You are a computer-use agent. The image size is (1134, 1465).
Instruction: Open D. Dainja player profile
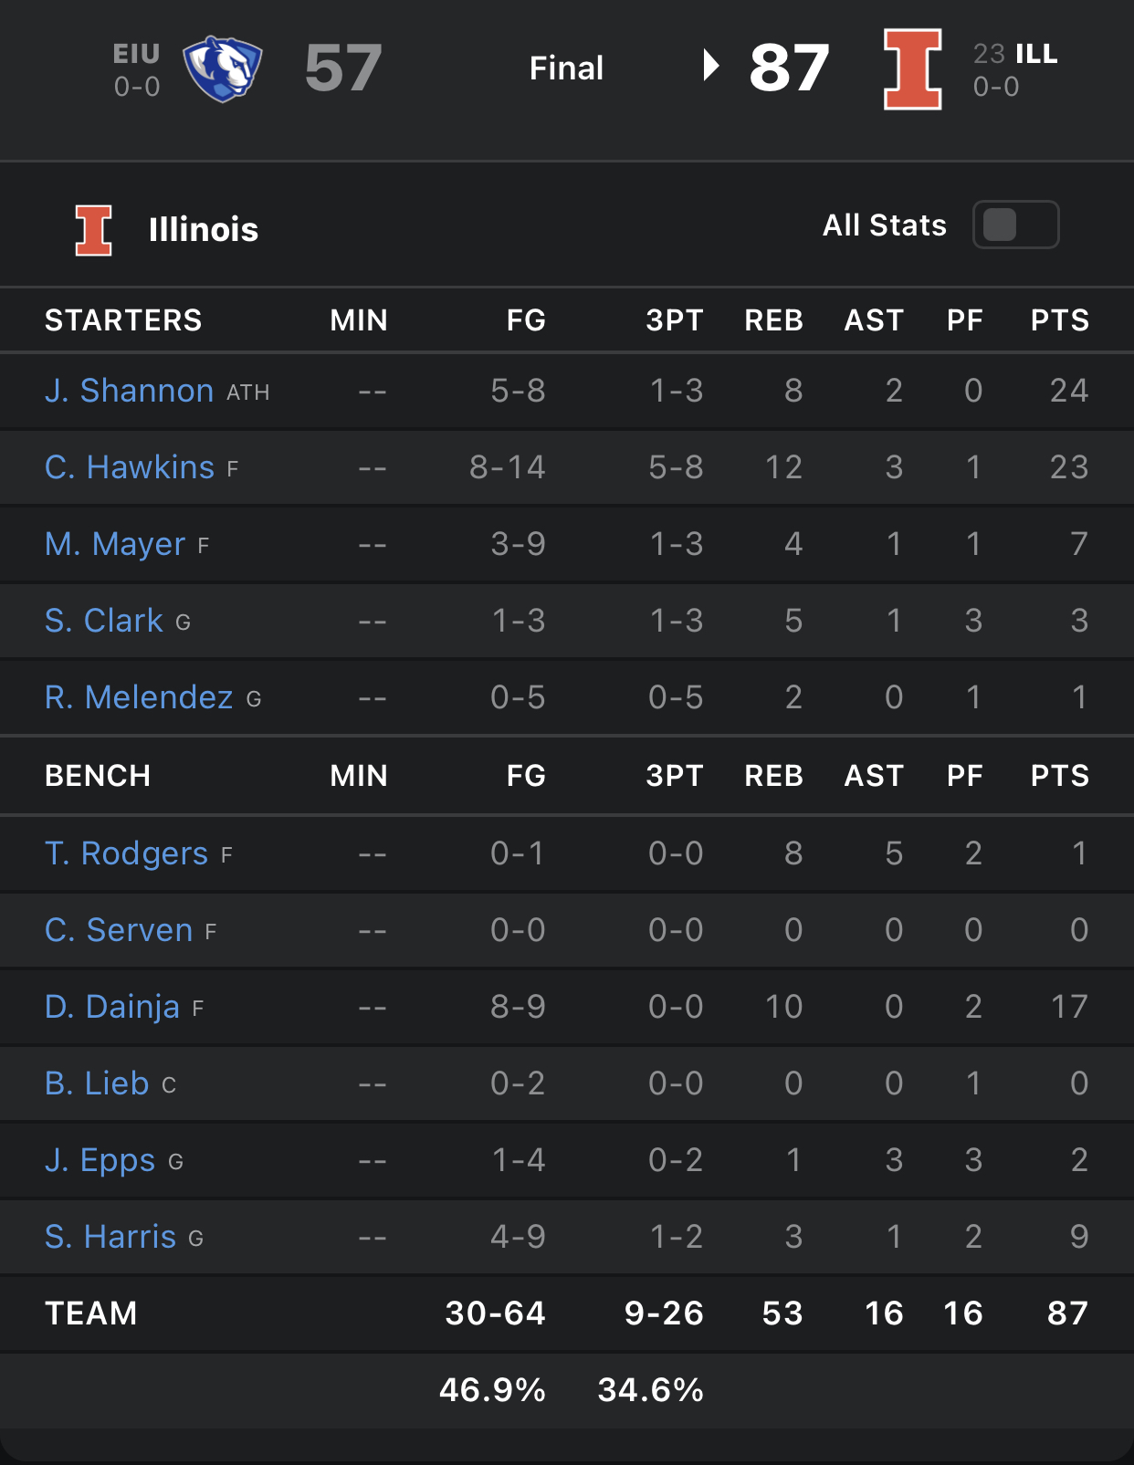pos(112,1007)
